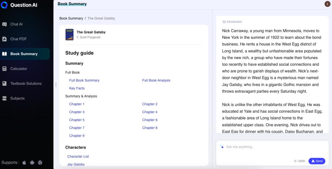Screen dimensions: 332x169
Task: Click the Summary & Analysis label
Action: point(81,96)
